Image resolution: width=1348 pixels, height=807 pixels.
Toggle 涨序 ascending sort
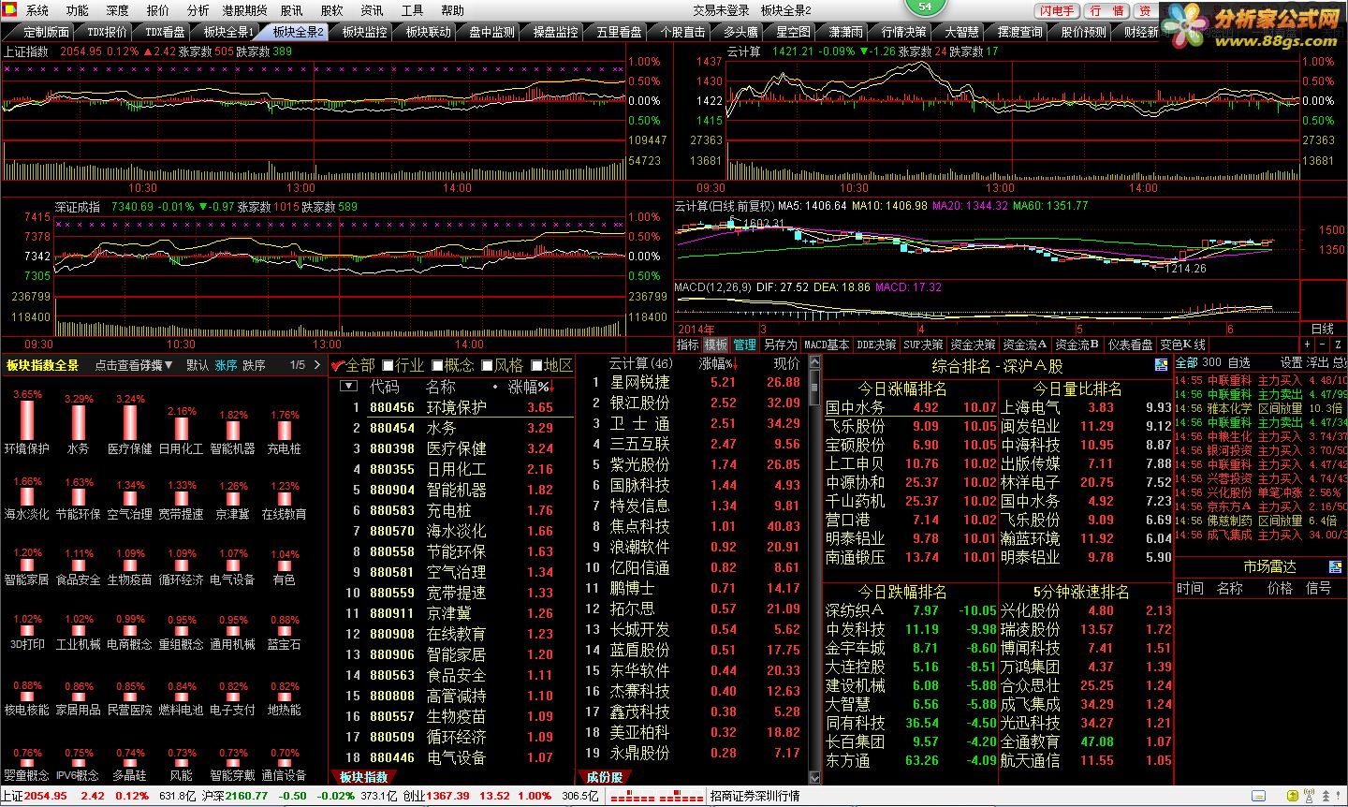coord(226,365)
